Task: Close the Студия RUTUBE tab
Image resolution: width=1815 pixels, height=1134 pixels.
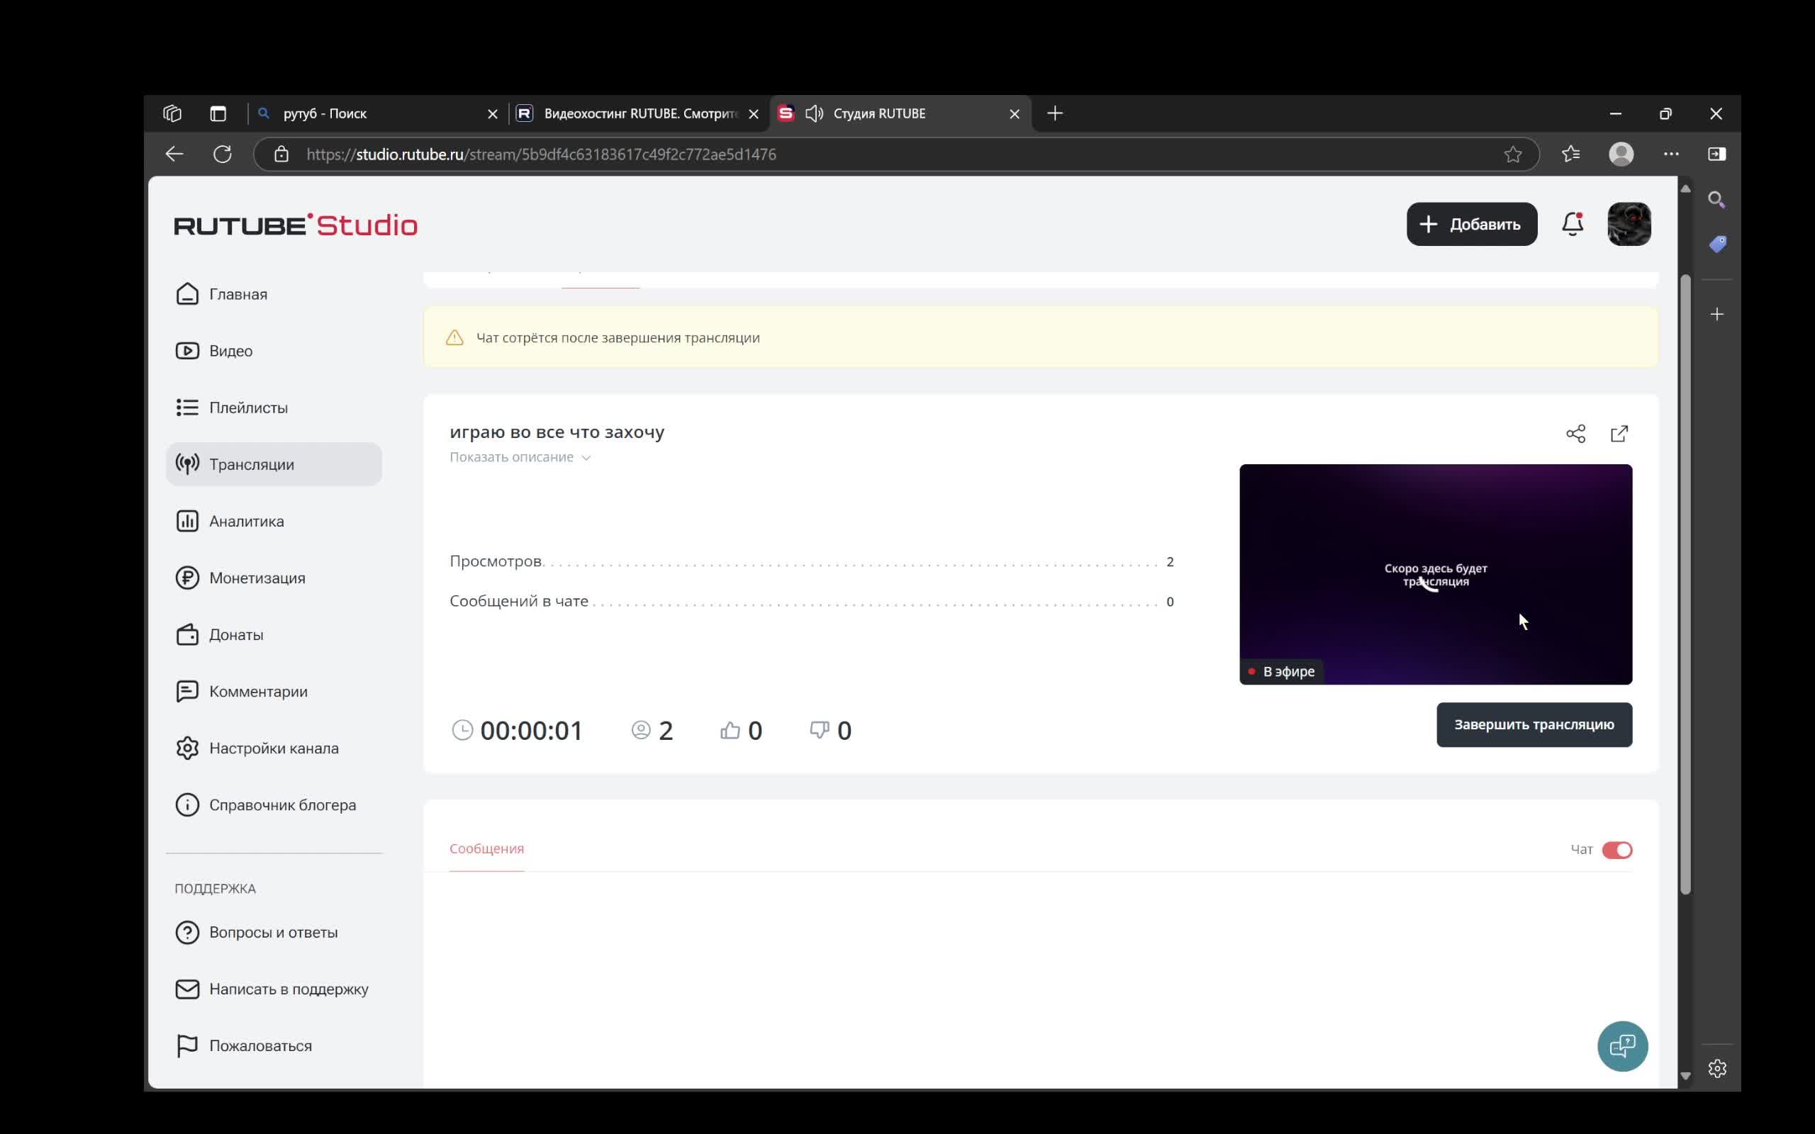Action: point(1015,114)
